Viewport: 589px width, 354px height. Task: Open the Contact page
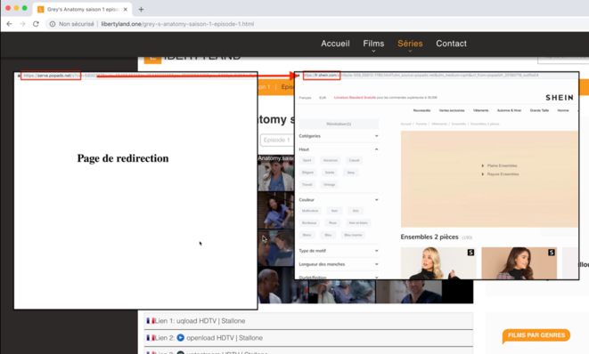[x=451, y=44]
